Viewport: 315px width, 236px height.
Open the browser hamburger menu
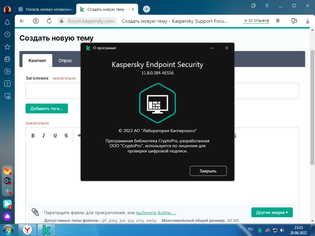(267, 6)
